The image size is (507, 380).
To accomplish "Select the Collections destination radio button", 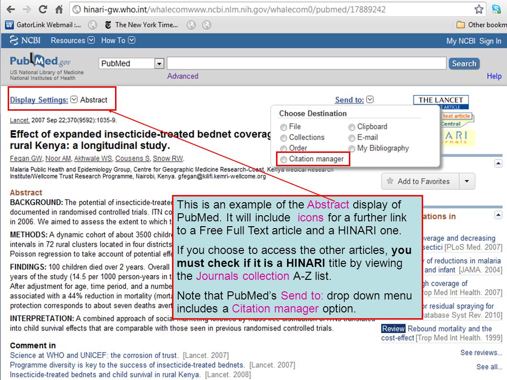I will (284, 138).
